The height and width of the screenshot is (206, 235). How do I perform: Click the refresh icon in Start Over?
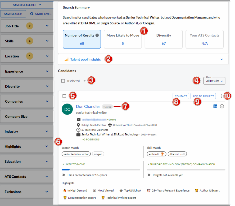pos(31,14)
